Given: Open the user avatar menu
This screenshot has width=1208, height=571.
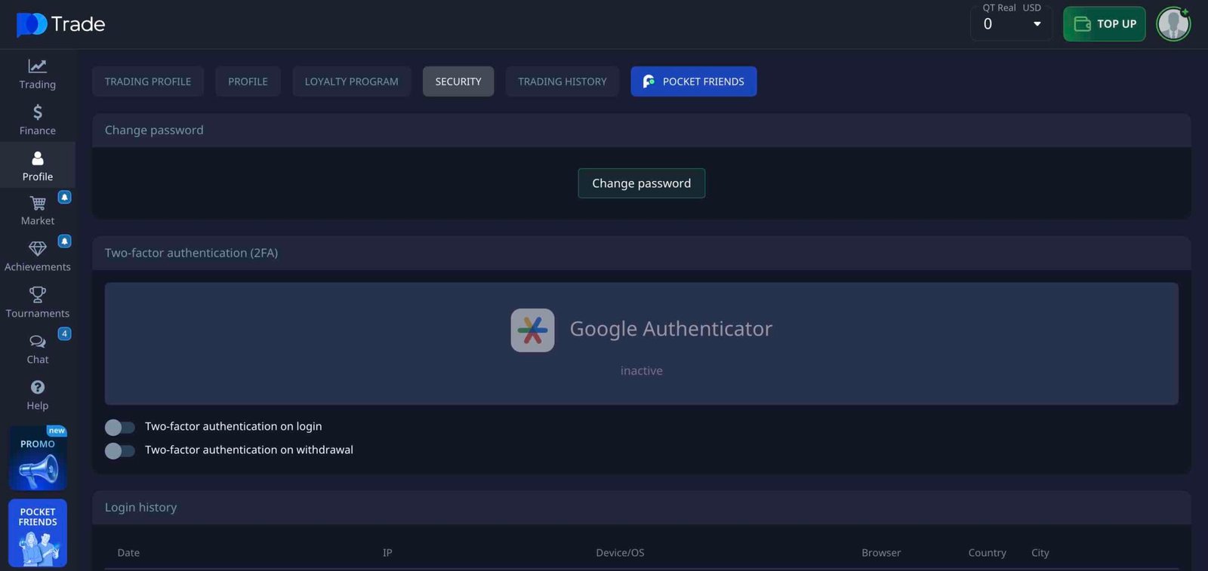Looking at the screenshot, I should tap(1173, 24).
